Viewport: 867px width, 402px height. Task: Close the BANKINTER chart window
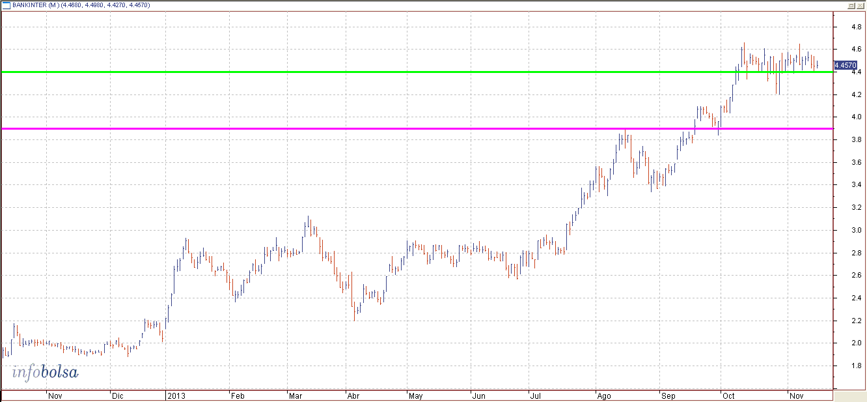860,5
